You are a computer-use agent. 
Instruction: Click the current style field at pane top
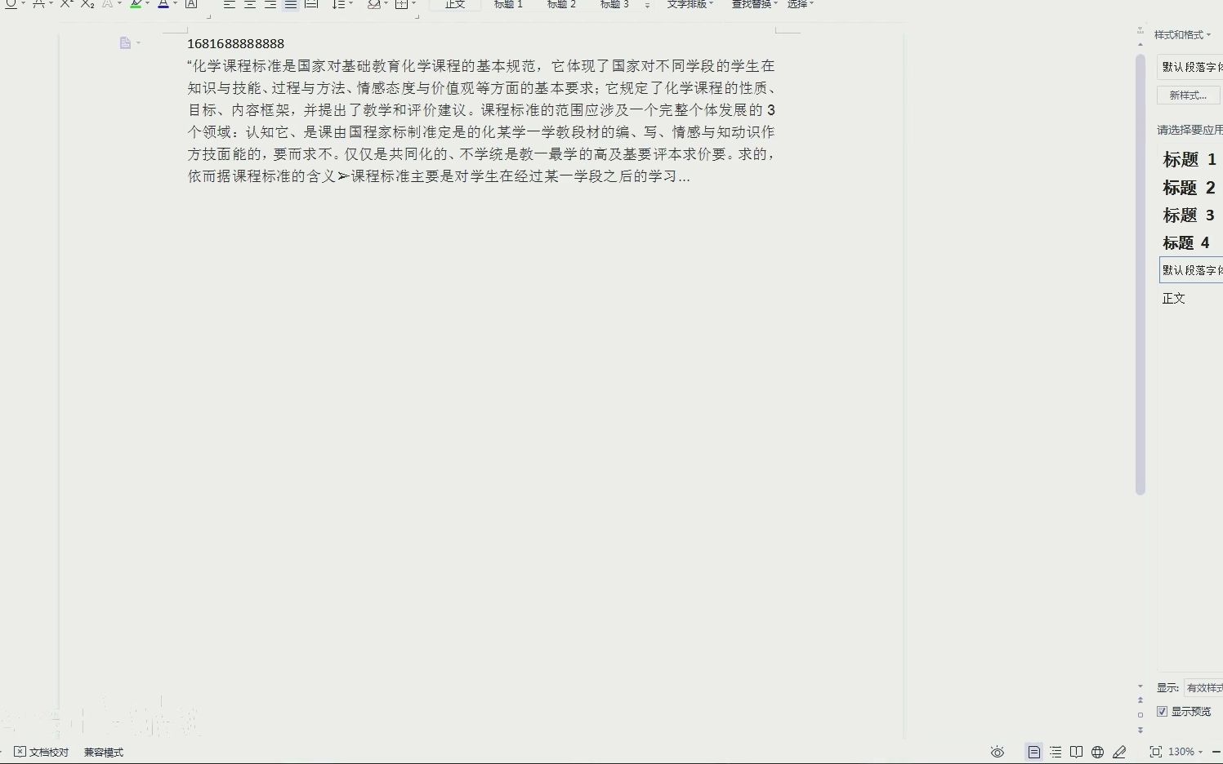1190,66
